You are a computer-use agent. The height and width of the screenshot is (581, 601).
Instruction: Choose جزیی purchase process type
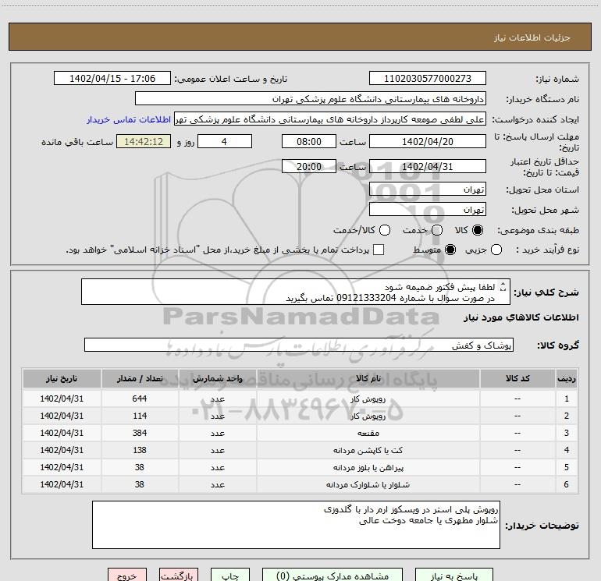coord(496,250)
